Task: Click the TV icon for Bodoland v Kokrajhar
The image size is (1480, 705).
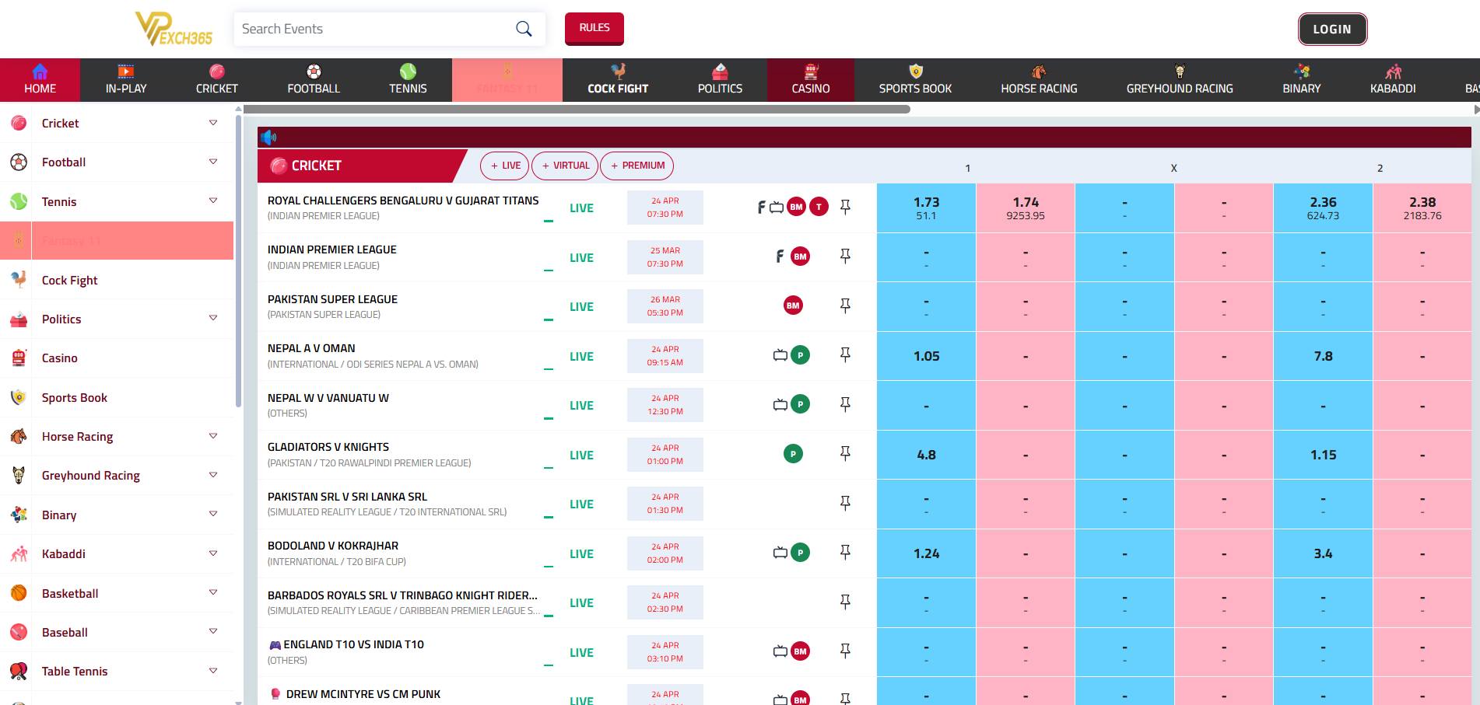Action: 780,553
